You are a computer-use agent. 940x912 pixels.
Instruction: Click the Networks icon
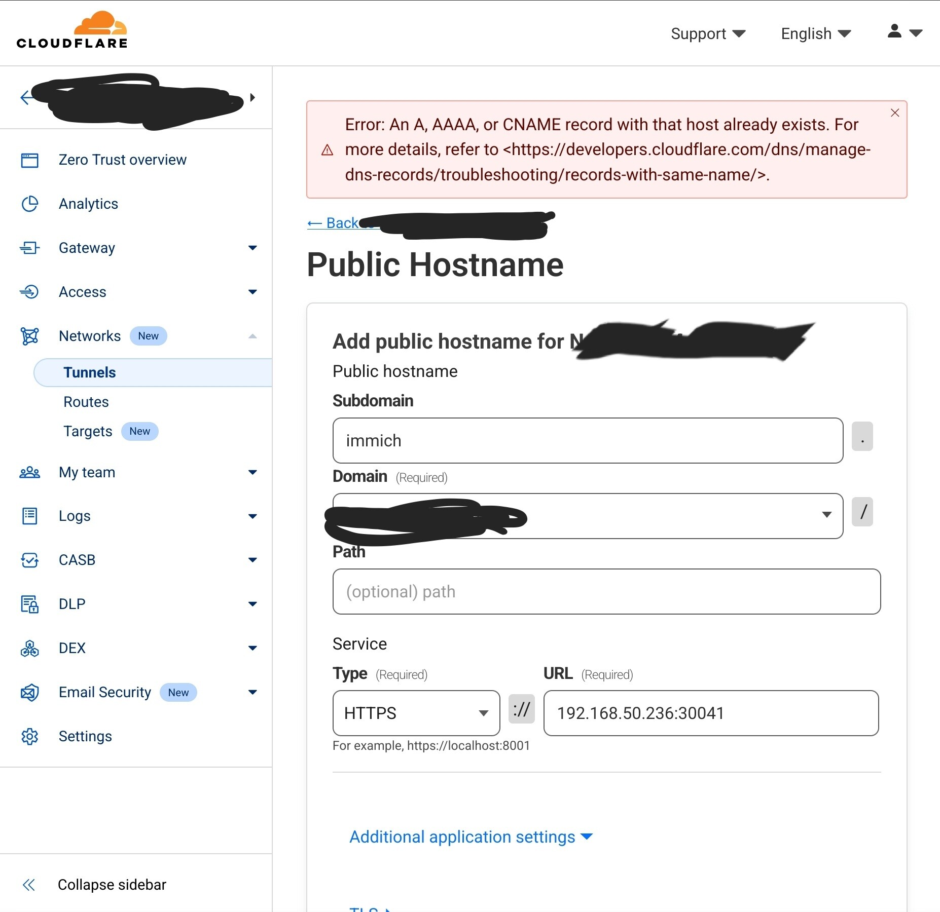(x=29, y=336)
